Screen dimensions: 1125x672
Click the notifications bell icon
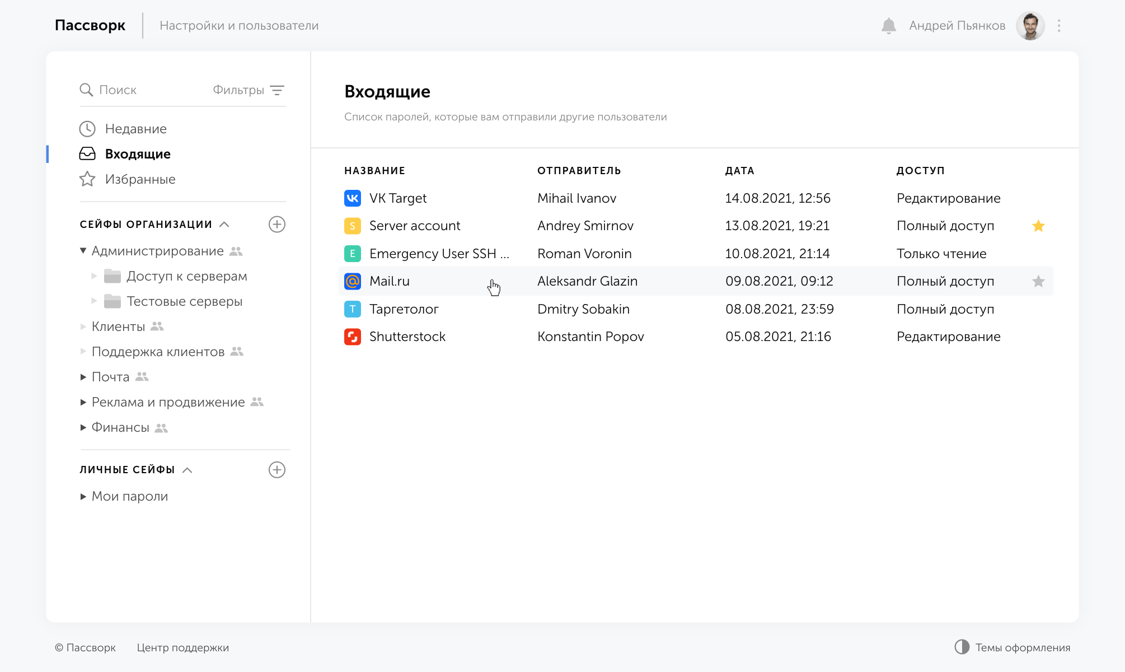[x=888, y=26]
